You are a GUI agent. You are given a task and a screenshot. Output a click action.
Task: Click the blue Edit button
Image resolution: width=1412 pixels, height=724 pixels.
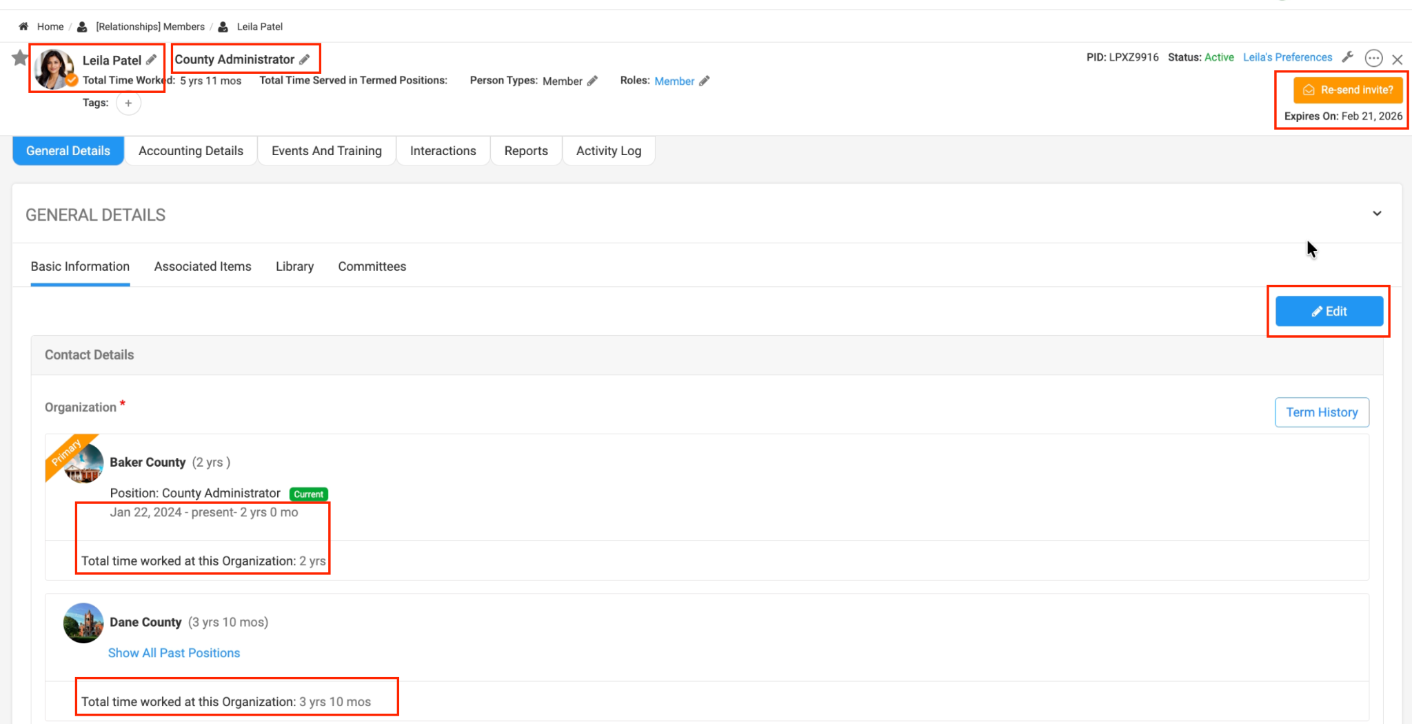tap(1329, 312)
